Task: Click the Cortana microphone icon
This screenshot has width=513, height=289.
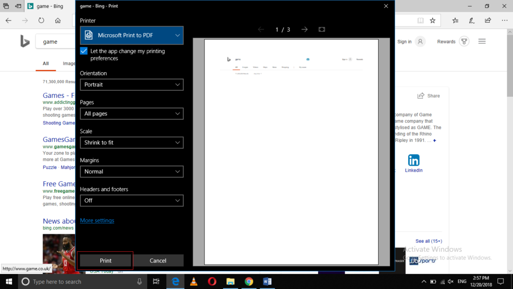Action: (139, 281)
